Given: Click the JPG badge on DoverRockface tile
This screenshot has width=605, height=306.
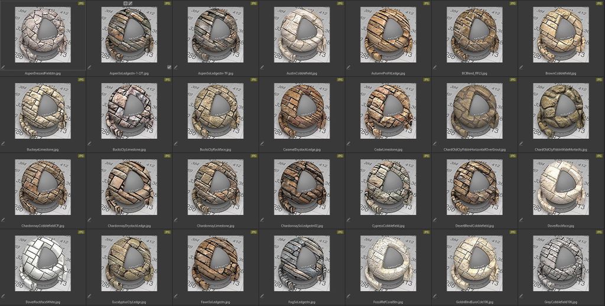Looking at the screenshot, I should tap(600, 156).
